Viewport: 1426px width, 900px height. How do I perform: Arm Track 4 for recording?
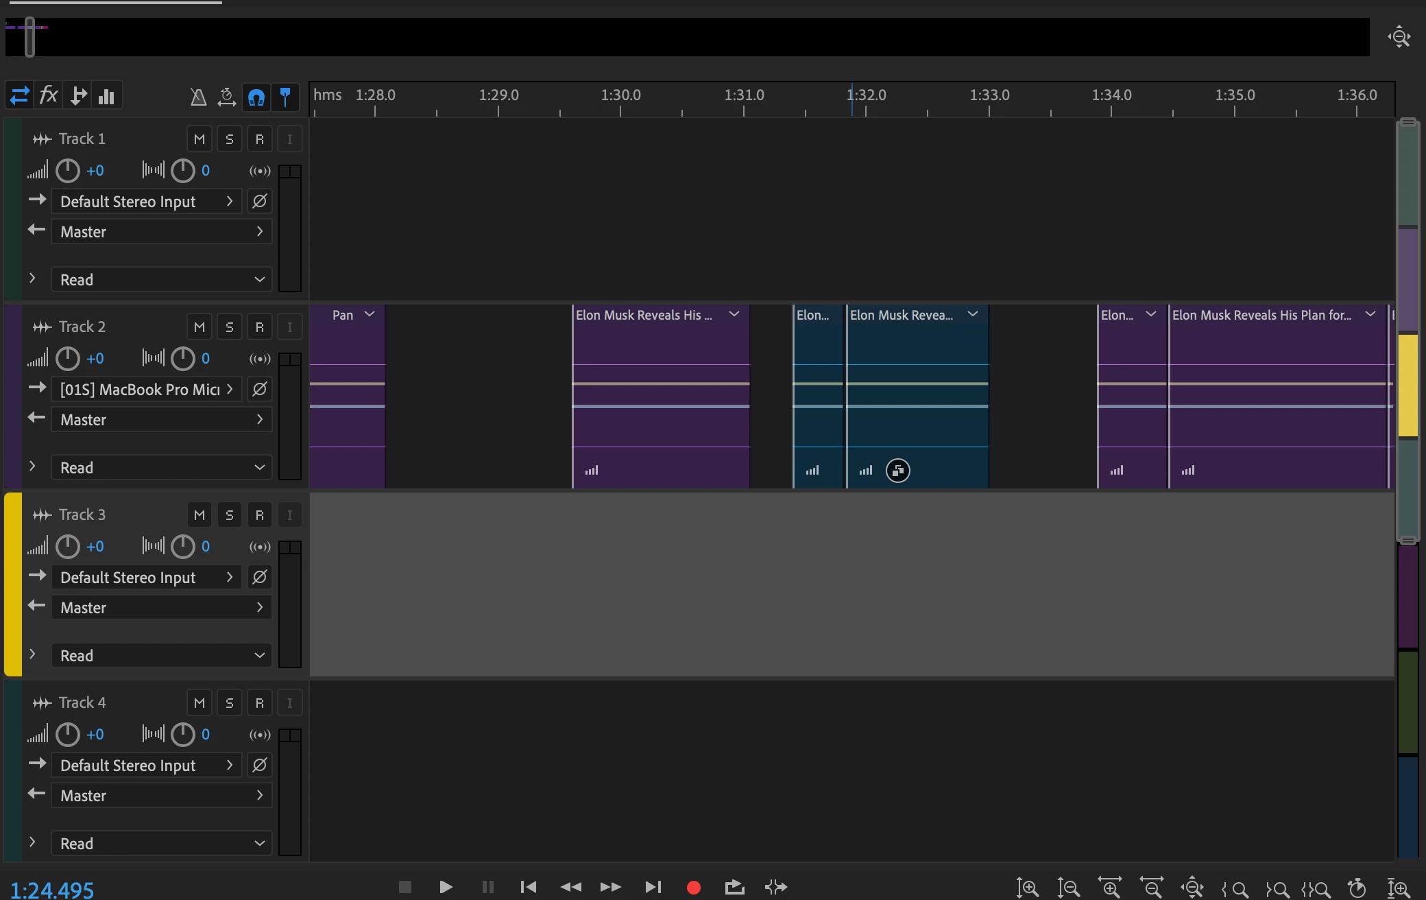click(259, 703)
